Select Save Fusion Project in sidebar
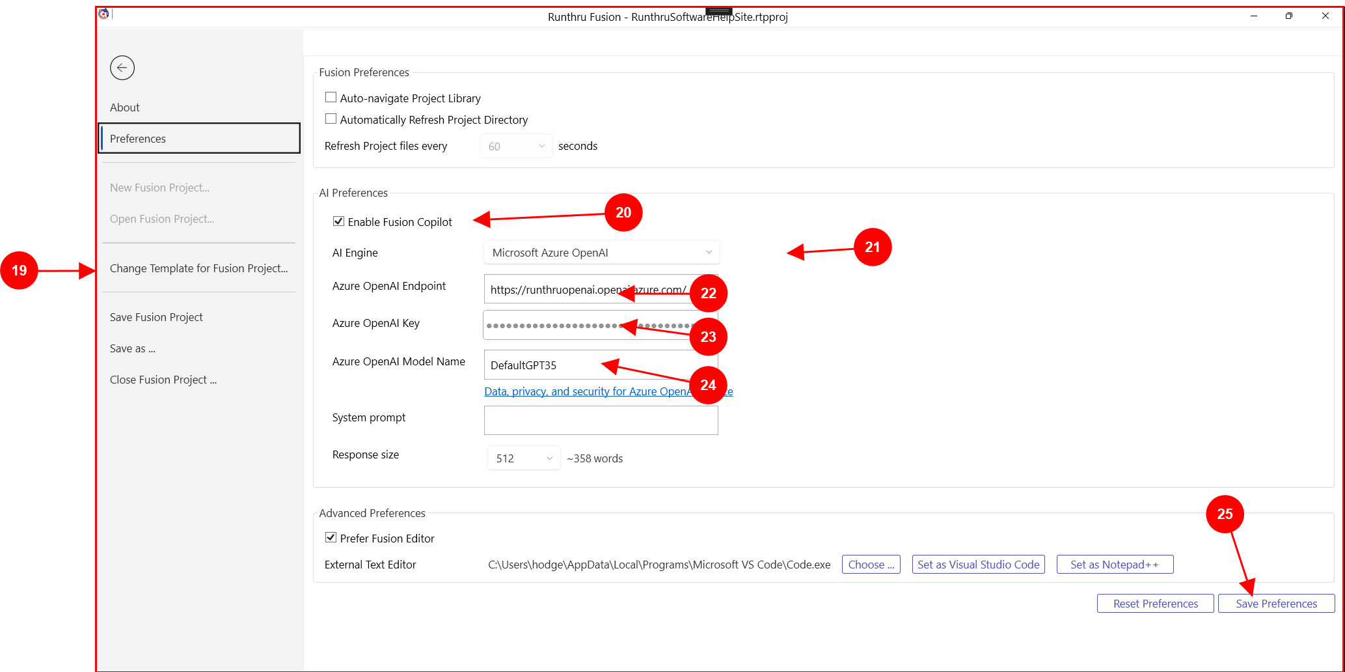This screenshot has height=672, width=1345. pyautogui.click(x=156, y=317)
